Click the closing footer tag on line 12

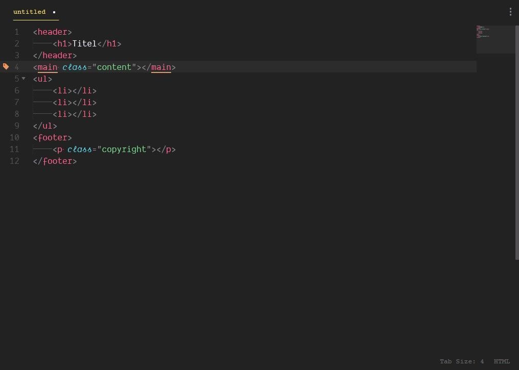tap(55, 161)
